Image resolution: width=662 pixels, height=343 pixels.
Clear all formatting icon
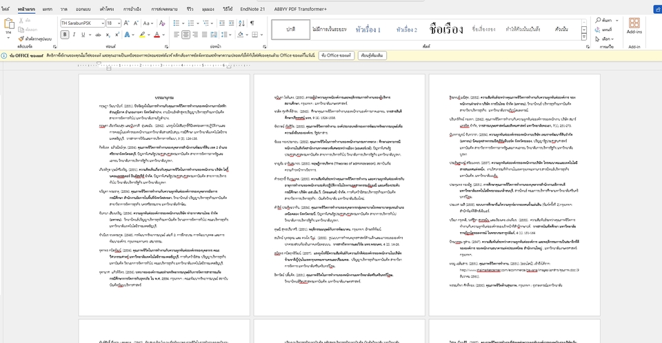(x=162, y=23)
